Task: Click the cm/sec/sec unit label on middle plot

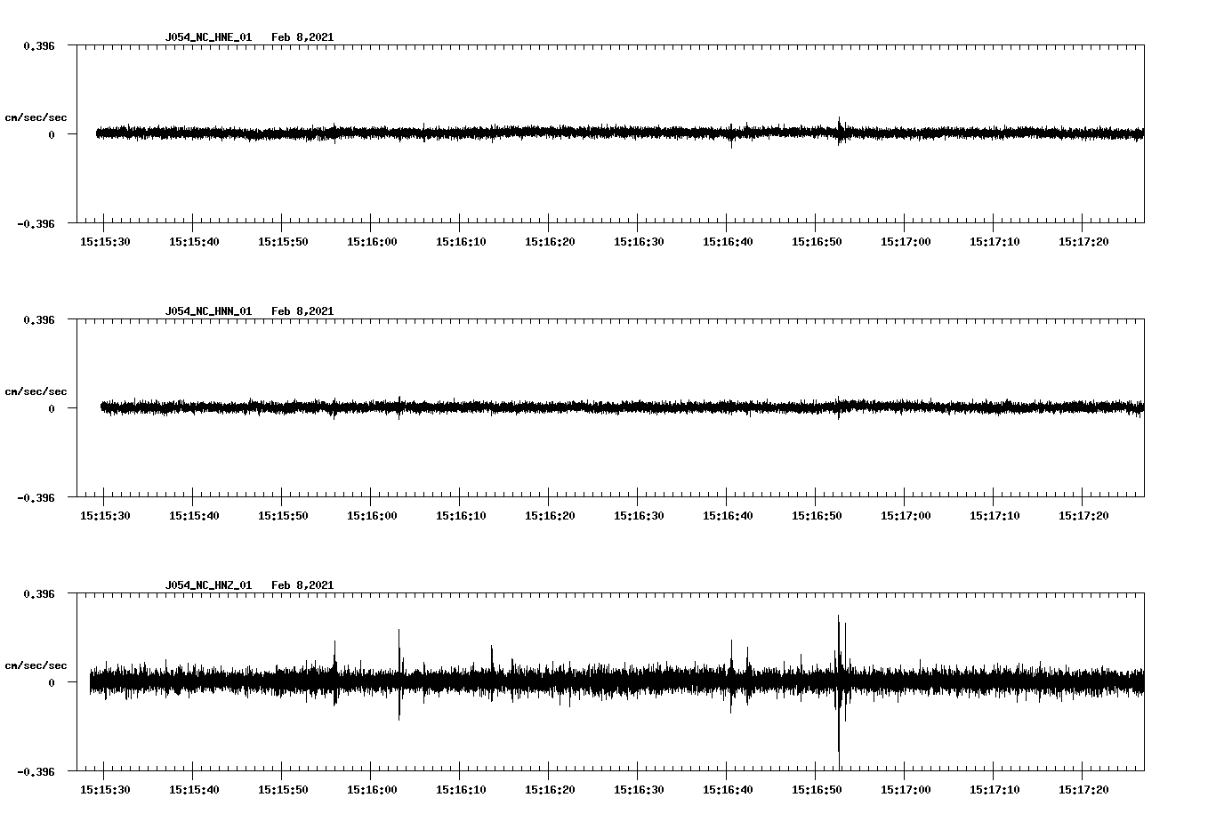Action: 35,391
